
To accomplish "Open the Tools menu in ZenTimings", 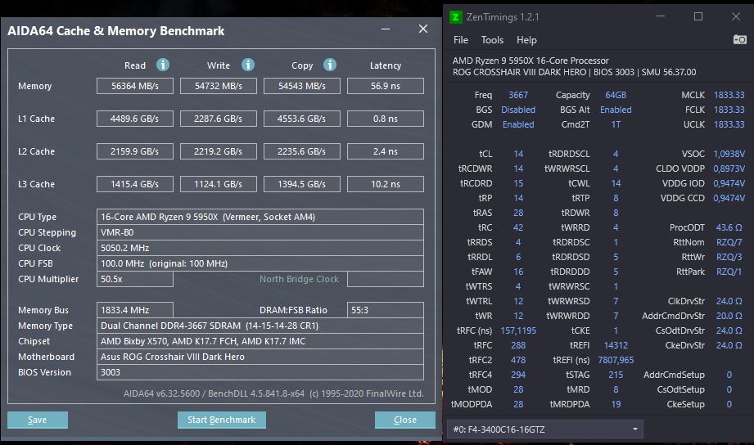I will pyautogui.click(x=492, y=40).
